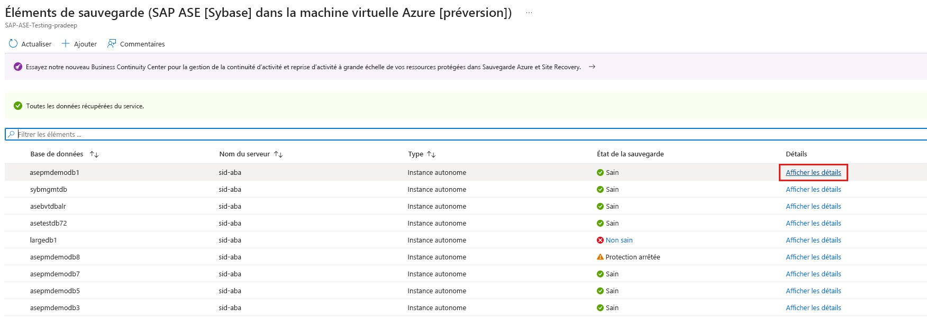
Task: Click the Non sain status link
Action: [619, 240]
